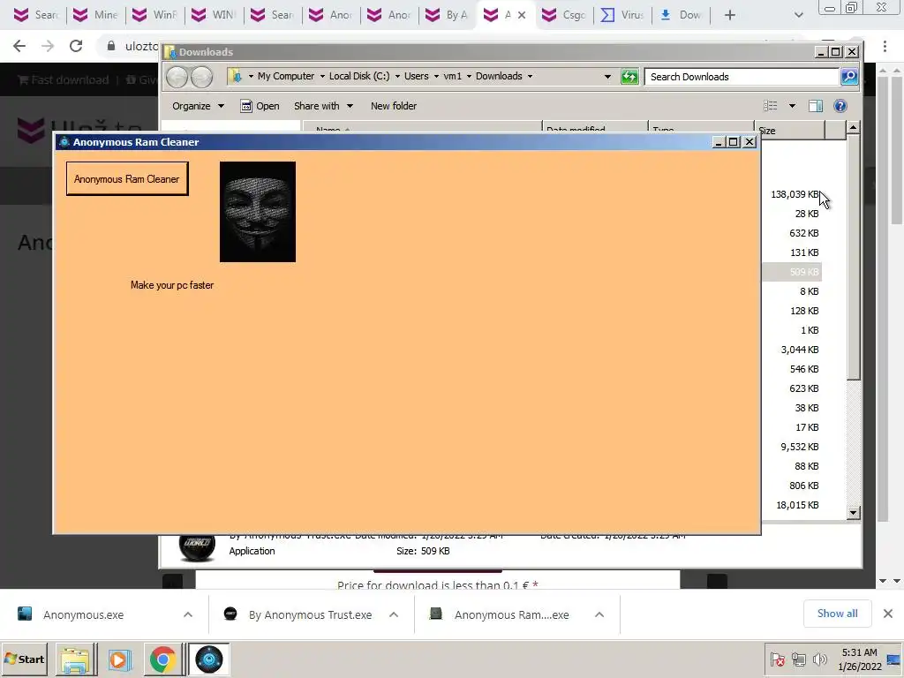Screen dimensions: 904x678
Task: Click the Chrome taskbar icon
Action: 163,659
